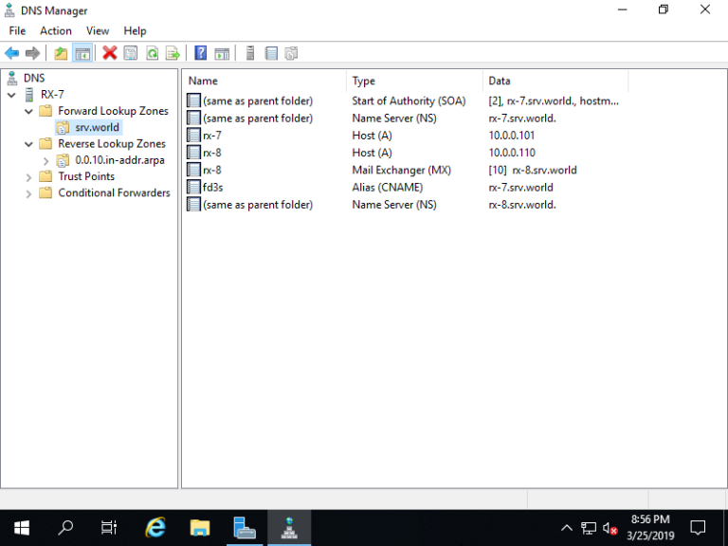Sort records by Type column header
Viewport: 728px width, 546px height.
tap(414, 81)
